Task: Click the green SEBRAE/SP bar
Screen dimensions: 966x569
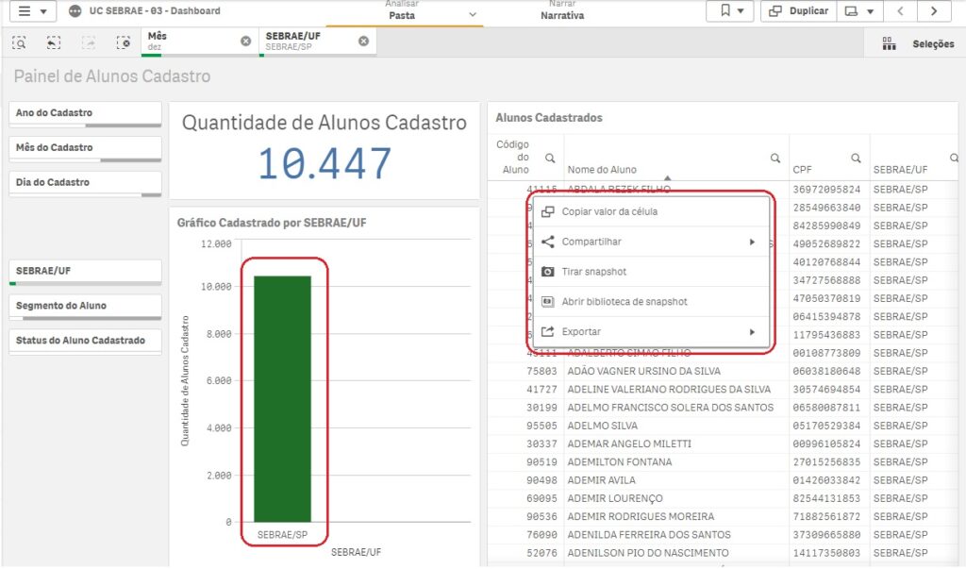Action: tap(283, 396)
